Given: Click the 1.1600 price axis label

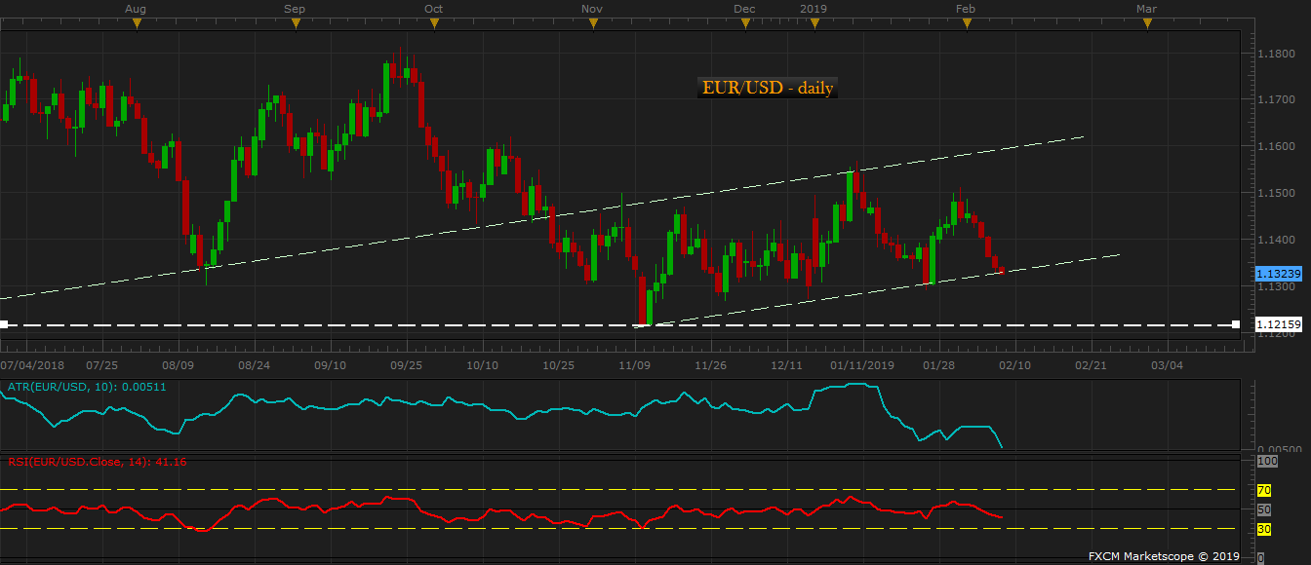Looking at the screenshot, I should (x=1276, y=146).
